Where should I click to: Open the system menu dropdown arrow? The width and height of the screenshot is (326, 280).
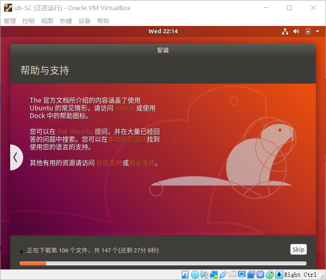[317, 31]
